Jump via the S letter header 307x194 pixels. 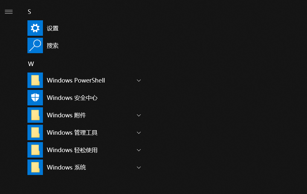point(29,12)
